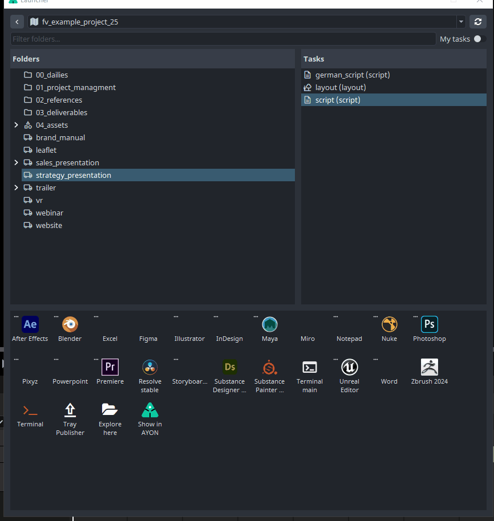Open the project selection dropdown

point(461,22)
